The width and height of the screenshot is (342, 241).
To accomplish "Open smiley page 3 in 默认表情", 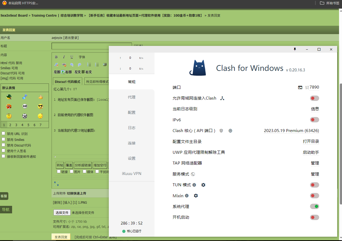I will click(16, 125).
